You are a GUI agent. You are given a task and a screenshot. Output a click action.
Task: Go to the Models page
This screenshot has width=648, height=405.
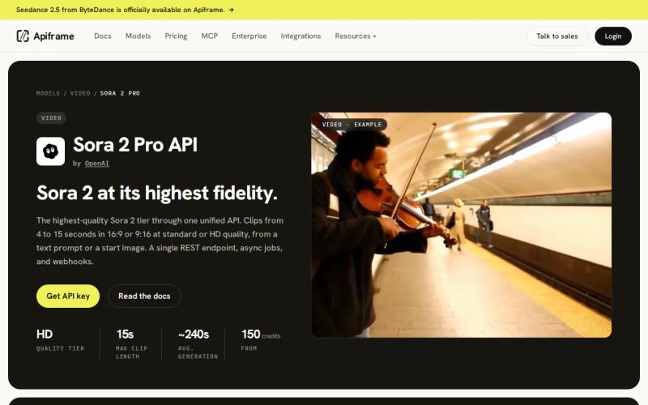tap(138, 36)
